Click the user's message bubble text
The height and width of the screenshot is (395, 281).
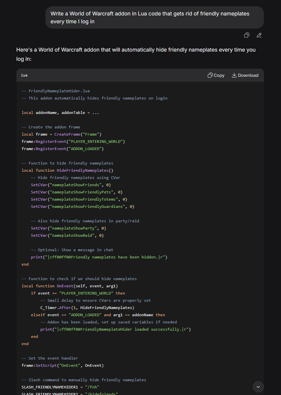(x=150, y=17)
